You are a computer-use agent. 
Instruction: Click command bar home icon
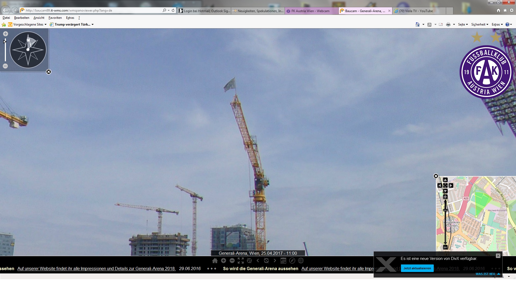tap(417, 24)
